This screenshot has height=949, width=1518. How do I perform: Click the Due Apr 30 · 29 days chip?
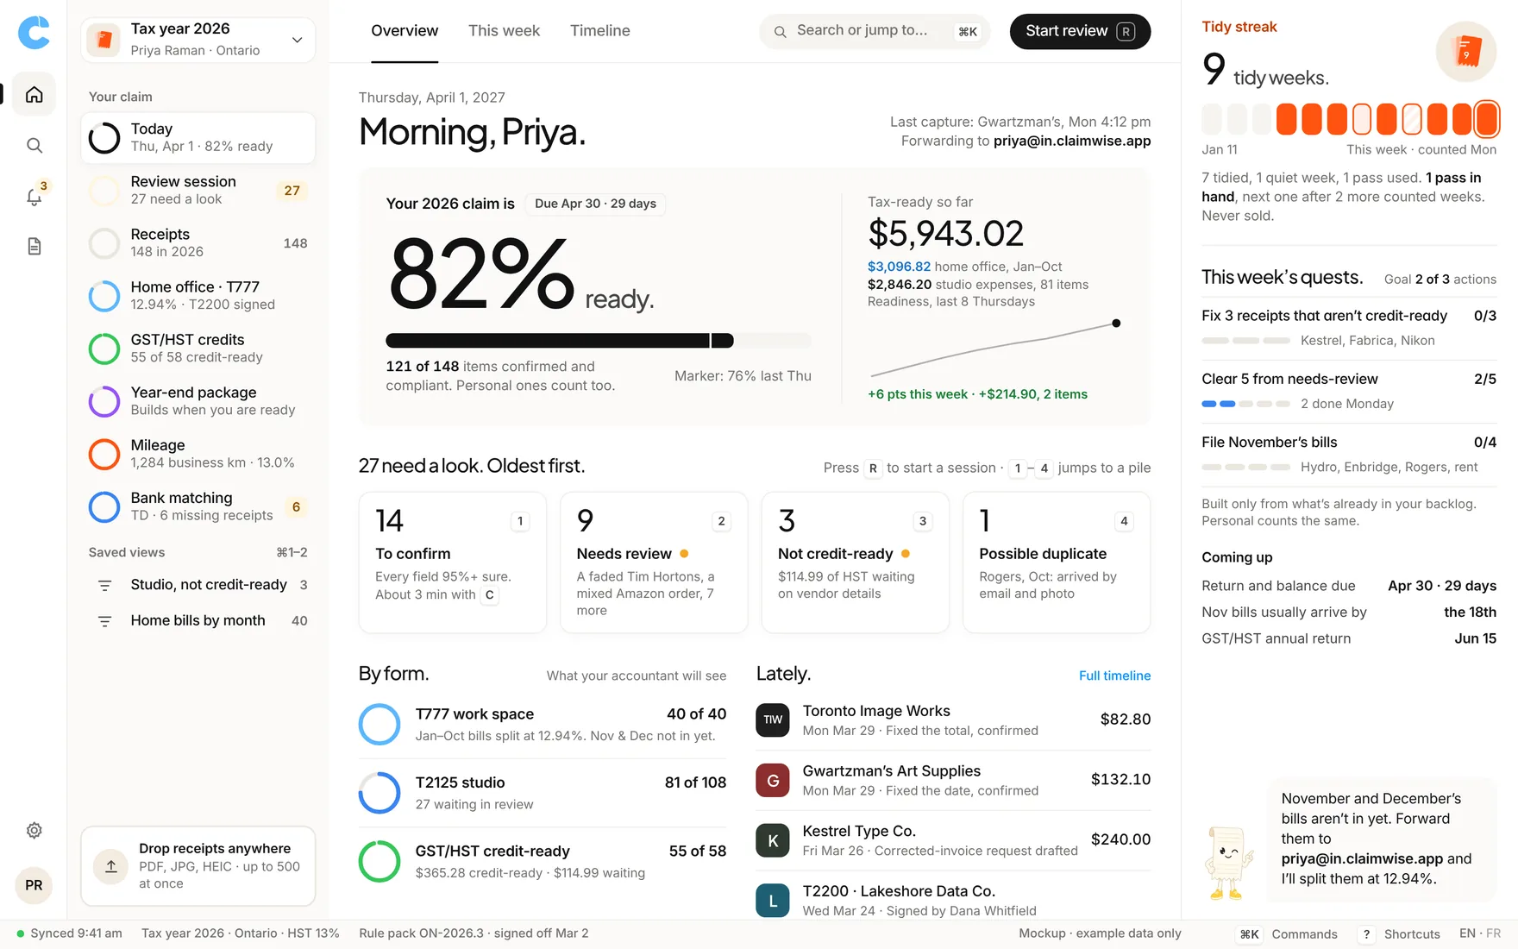pos(595,204)
